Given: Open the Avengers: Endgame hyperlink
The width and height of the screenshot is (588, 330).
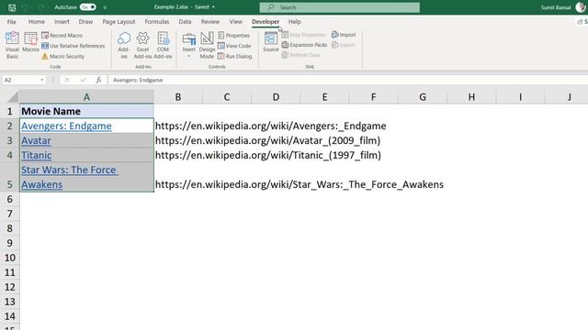Looking at the screenshot, I should pyautogui.click(x=66, y=126).
